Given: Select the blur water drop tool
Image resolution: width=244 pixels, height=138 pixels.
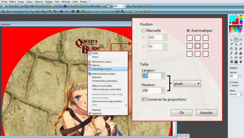Looking at the screenshot, I should click(x=231, y=57).
